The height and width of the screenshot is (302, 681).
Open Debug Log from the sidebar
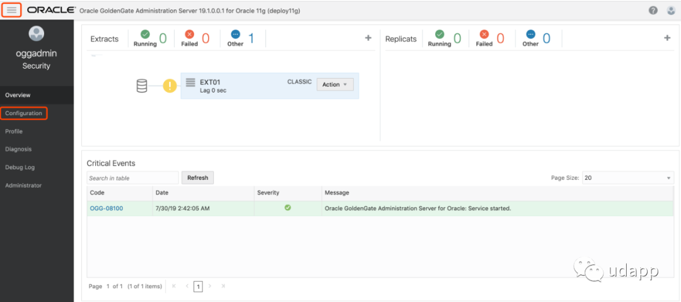point(20,167)
